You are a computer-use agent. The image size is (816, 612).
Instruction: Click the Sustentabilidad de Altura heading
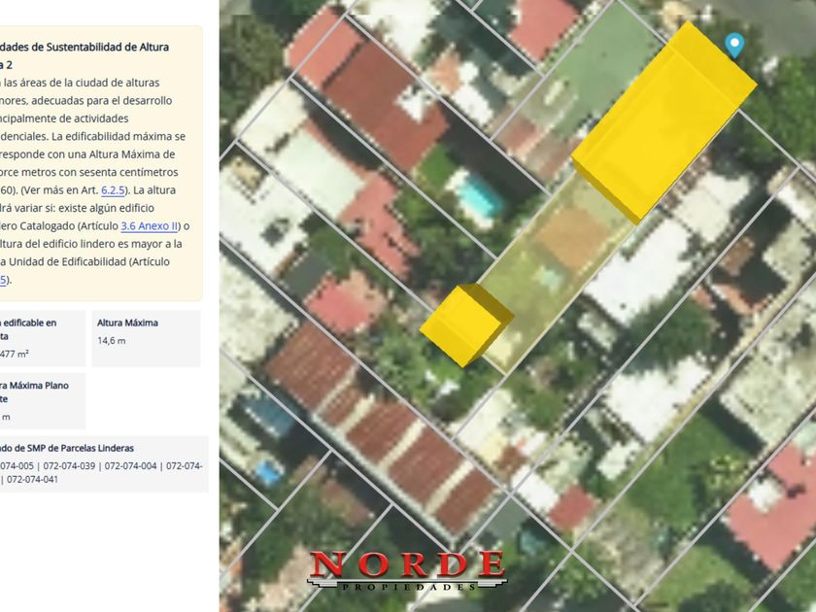tap(108, 47)
